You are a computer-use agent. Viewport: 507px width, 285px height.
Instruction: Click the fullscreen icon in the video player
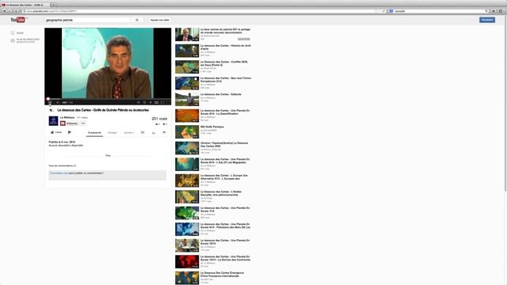click(168, 102)
